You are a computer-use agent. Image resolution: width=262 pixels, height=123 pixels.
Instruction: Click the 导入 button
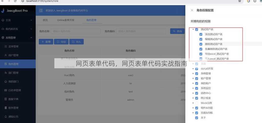point(77,42)
